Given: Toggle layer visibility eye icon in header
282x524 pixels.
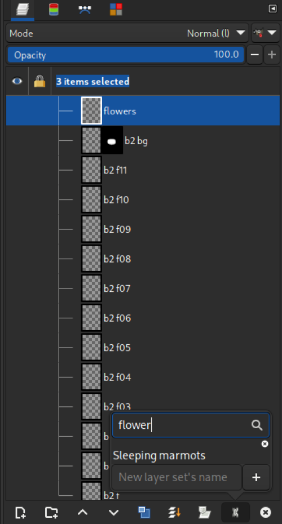Looking at the screenshot, I should 17,81.
